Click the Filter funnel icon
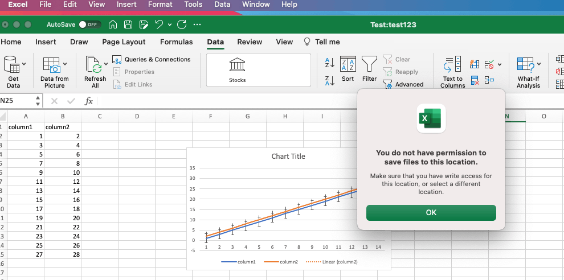The height and width of the screenshot is (280, 564). [369, 64]
